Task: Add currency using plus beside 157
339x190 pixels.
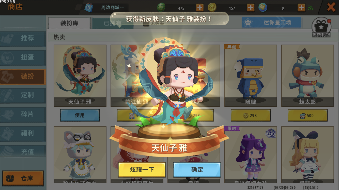Action: click(251, 8)
